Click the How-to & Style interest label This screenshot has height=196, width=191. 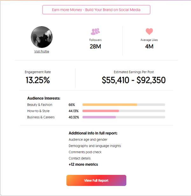[38, 111]
